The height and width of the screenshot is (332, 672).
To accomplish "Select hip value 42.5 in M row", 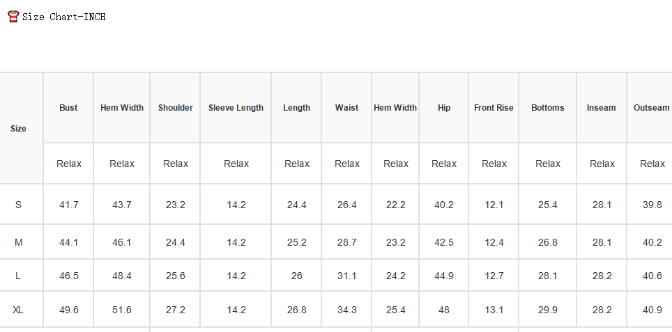I will (x=444, y=243).
